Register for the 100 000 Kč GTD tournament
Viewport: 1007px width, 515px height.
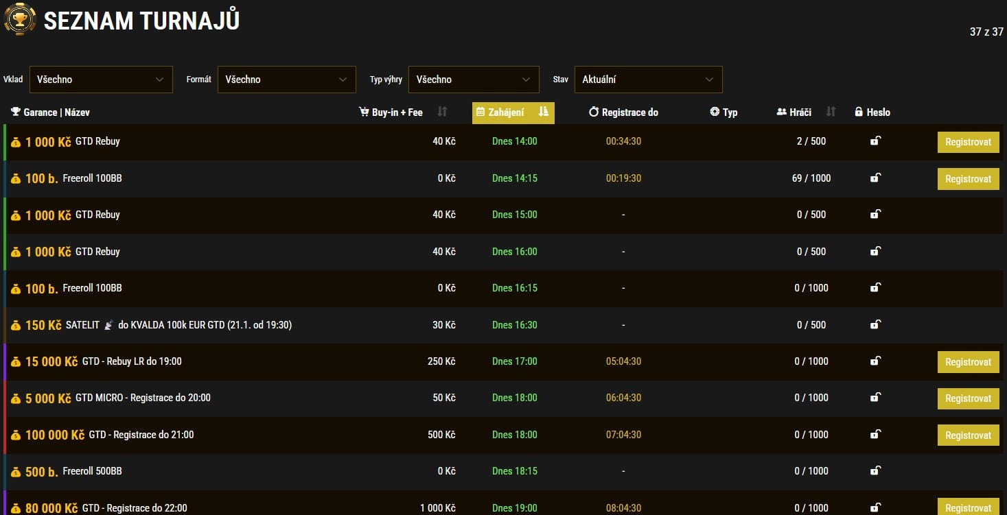pos(968,435)
